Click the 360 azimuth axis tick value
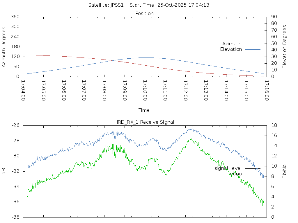Viewport: 298px width, 223px height. pyautogui.click(x=15, y=17)
